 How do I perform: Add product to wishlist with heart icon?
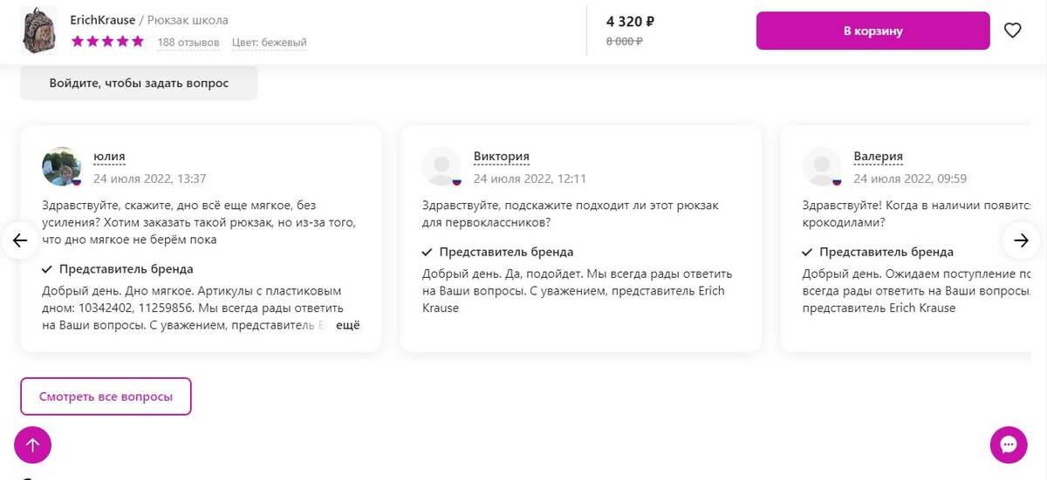click(1012, 30)
